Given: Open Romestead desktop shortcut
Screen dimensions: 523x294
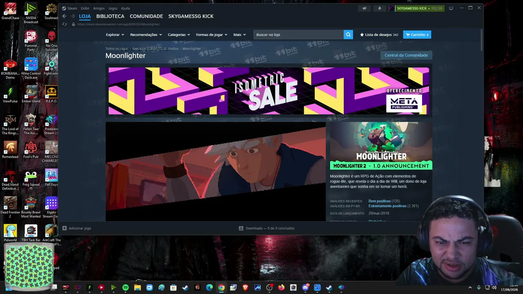Looking at the screenshot, I should (x=10, y=150).
